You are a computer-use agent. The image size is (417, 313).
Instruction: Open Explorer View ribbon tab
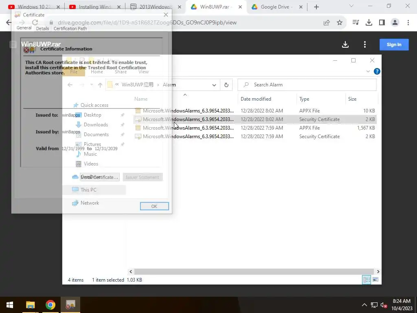tap(143, 72)
